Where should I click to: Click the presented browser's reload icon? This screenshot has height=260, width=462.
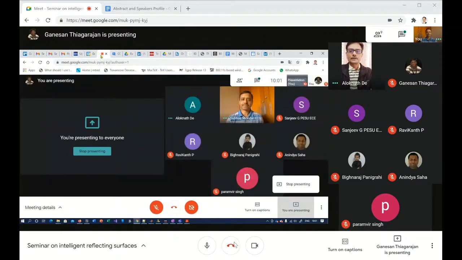tap(40, 62)
